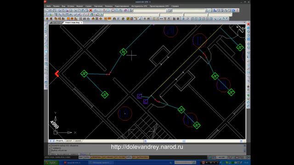Click the four-squares array icon in ОПС toolbar
Image resolution: width=294 pixels, height=165 pixels.
81,19
